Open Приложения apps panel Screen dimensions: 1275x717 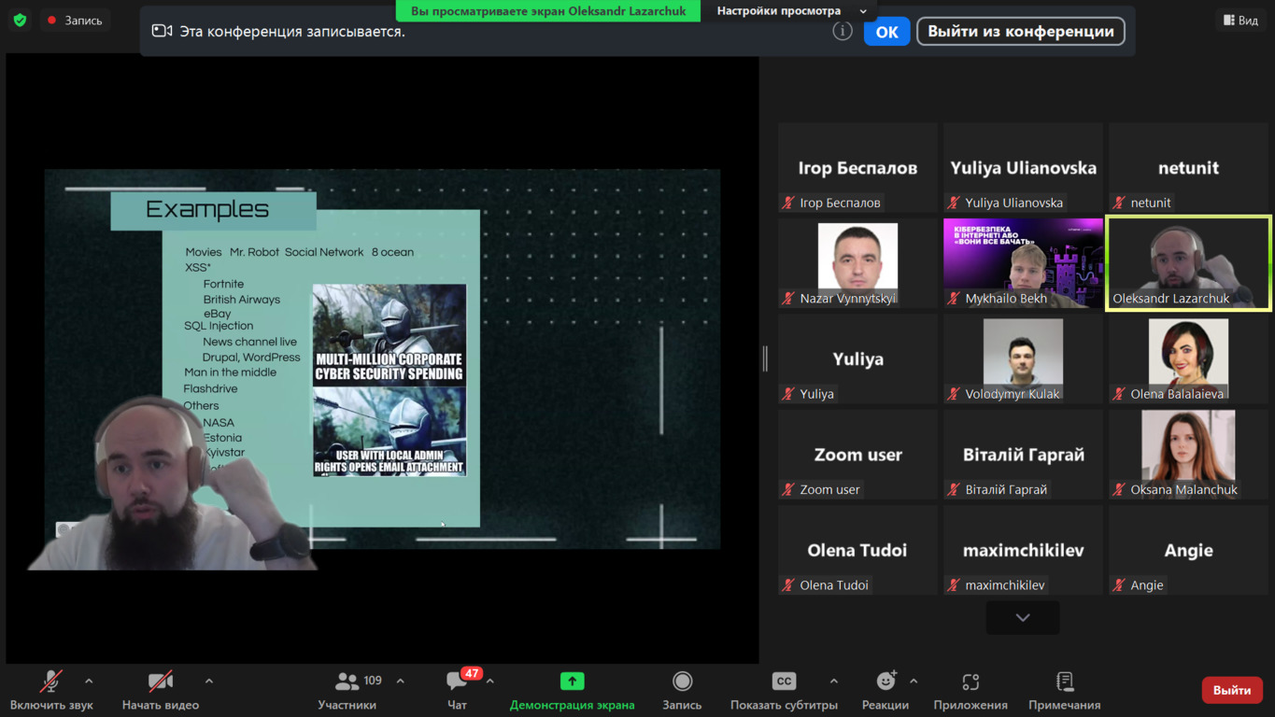970,691
